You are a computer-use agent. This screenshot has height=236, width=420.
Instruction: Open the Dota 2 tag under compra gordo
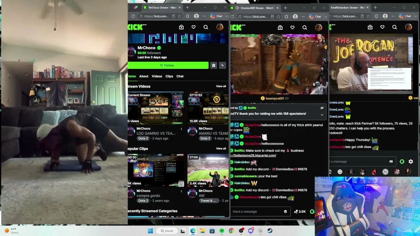coord(143,201)
